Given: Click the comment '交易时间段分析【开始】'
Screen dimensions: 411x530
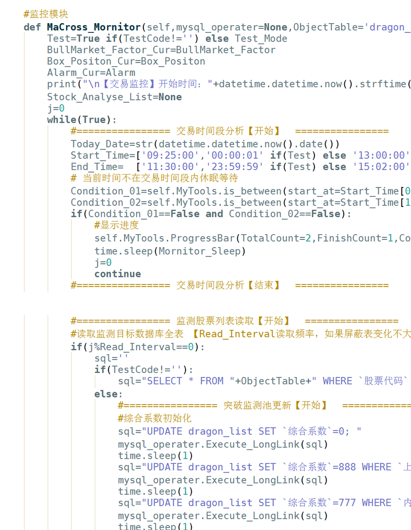Looking at the screenshot, I should tap(230, 131).
